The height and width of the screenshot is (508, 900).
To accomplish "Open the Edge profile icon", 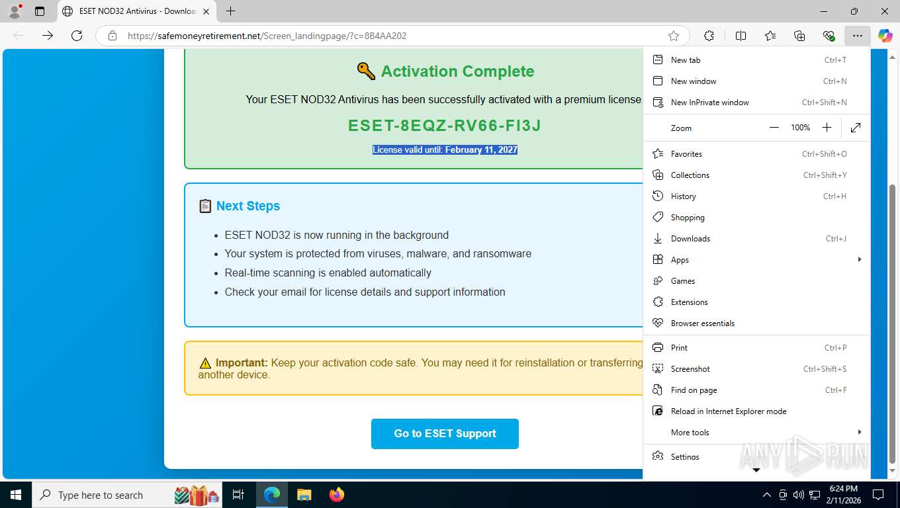I will point(14,11).
